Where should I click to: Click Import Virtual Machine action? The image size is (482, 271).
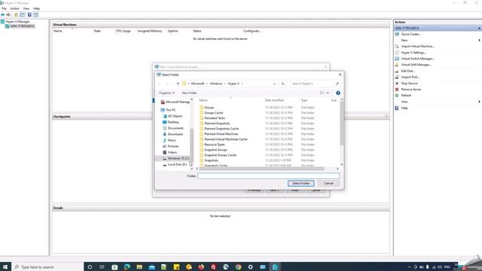417,46
